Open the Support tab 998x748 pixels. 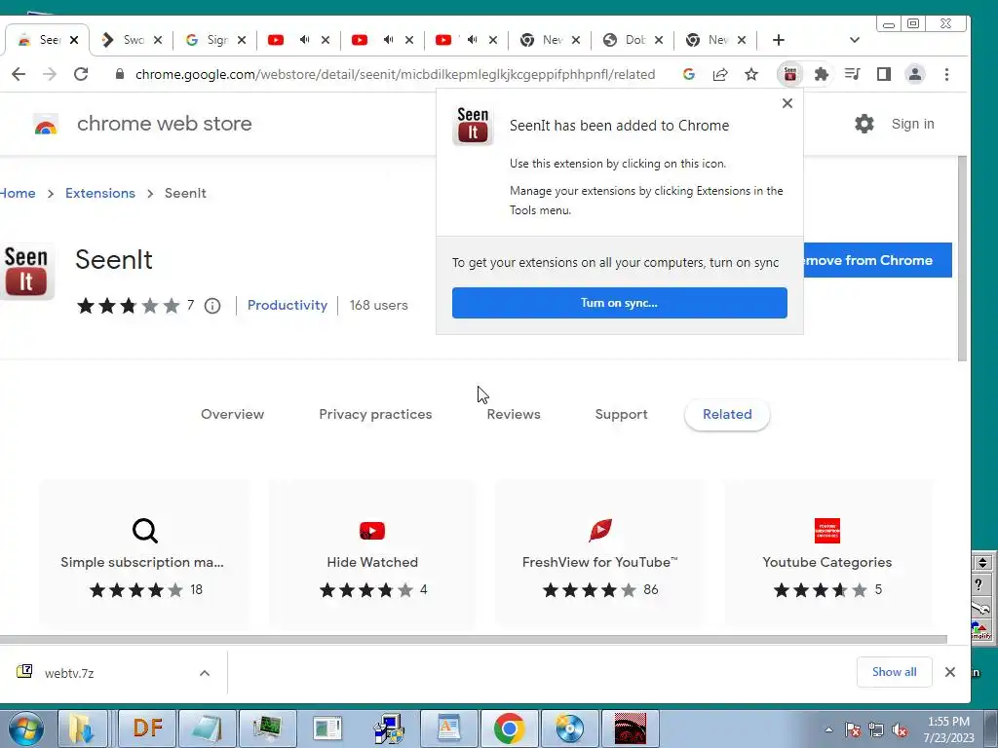coord(621,414)
